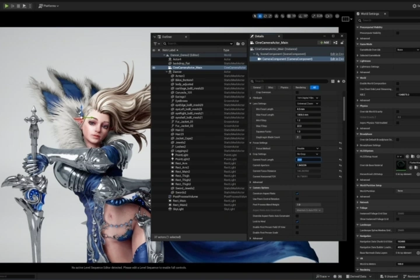Select the Physics filter in the Details panel
Viewport: 420px width, 280px height.
coord(284,87)
